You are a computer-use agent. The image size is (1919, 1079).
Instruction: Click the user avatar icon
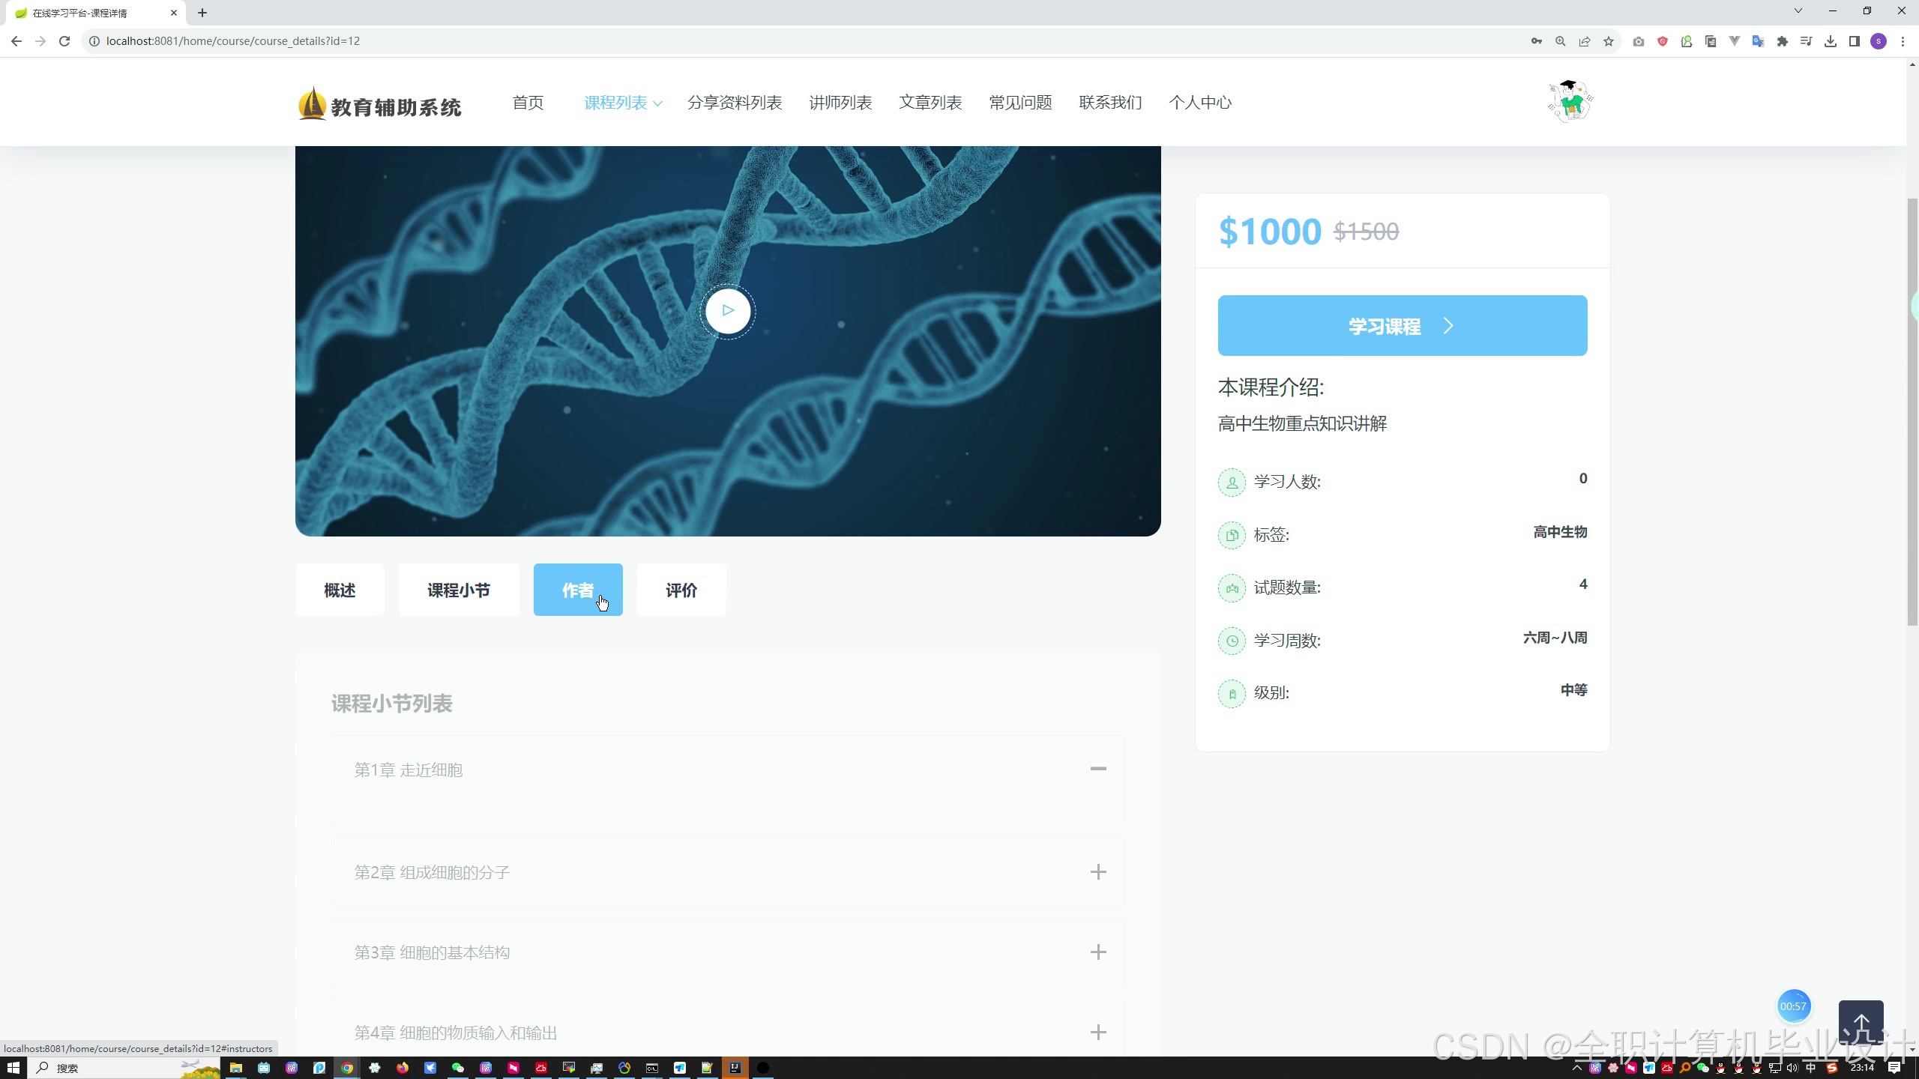pyautogui.click(x=1570, y=101)
